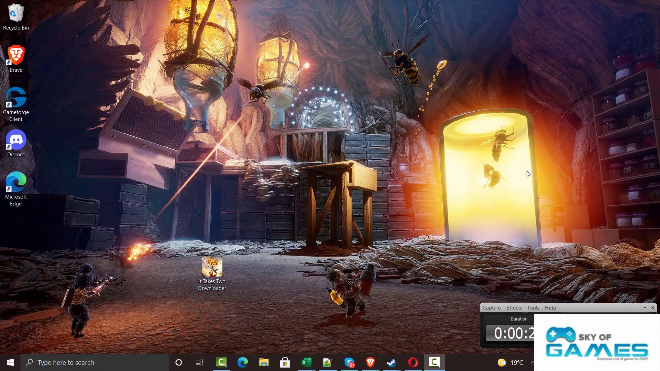
Task: Open Task View from the taskbar
Action: [199, 362]
